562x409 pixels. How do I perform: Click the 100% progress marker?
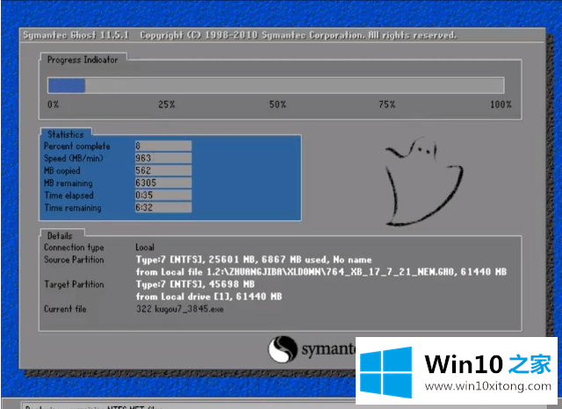[501, 104]
